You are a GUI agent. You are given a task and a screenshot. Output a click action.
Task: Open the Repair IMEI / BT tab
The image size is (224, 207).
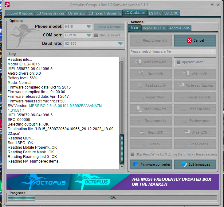(154, 28)
